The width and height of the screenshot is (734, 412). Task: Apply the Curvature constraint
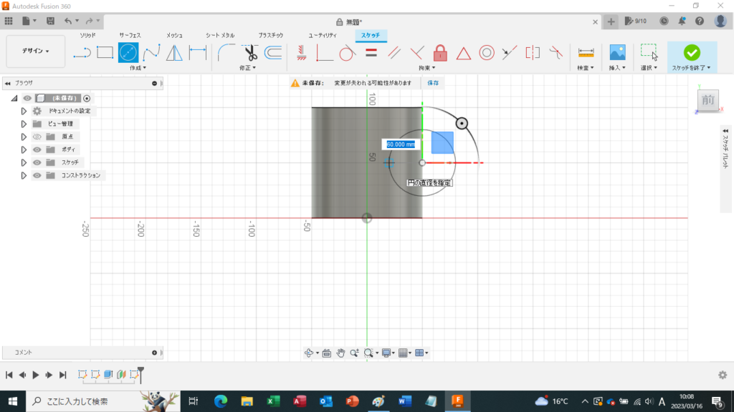(x=556, y=53)
